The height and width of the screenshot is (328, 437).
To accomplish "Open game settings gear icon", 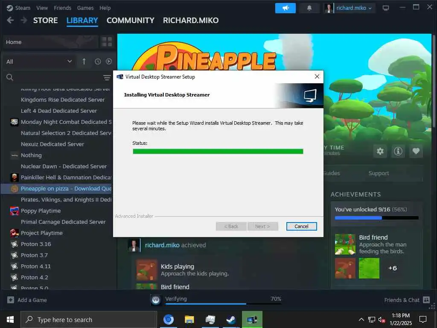I will [x=380, y=151].
